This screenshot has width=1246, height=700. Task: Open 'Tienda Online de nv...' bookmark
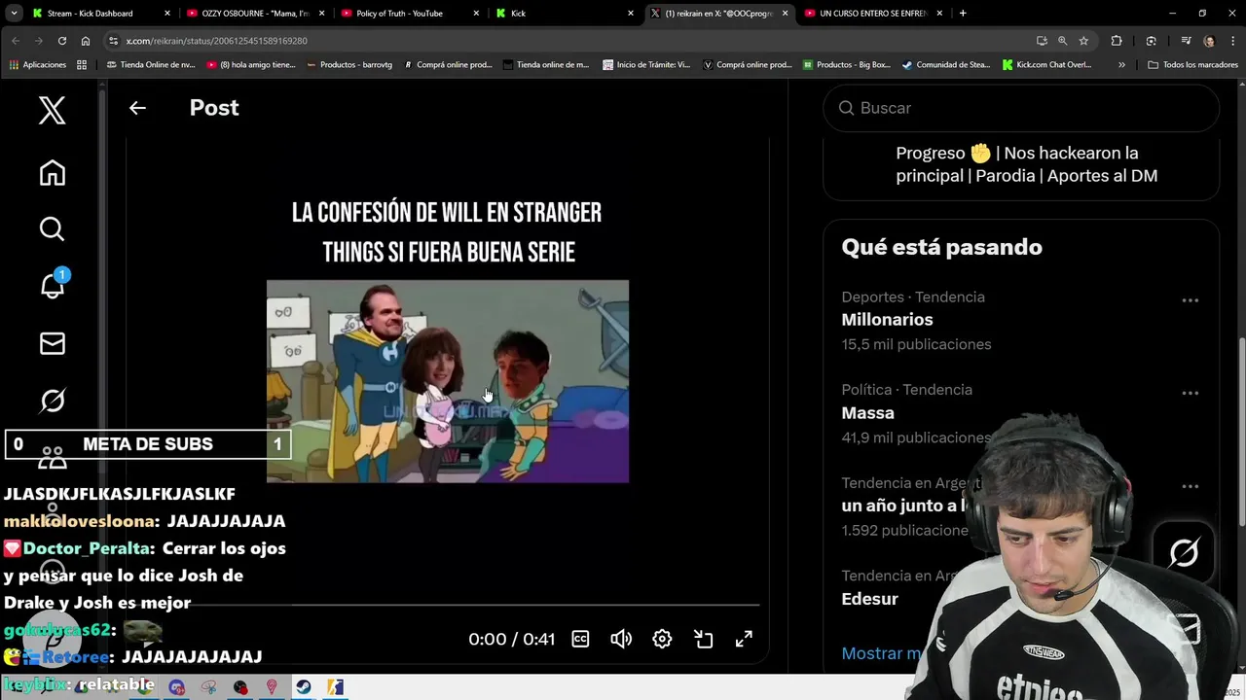click(x=151, y=65)
